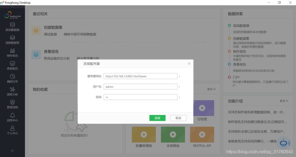Open the 测试数据 dataset link
The image size is (296, 157).
(x=50, y=34)
